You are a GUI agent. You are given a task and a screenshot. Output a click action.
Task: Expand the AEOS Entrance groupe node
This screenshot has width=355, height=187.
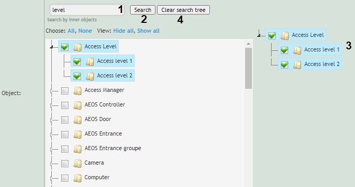pos(51,149)
